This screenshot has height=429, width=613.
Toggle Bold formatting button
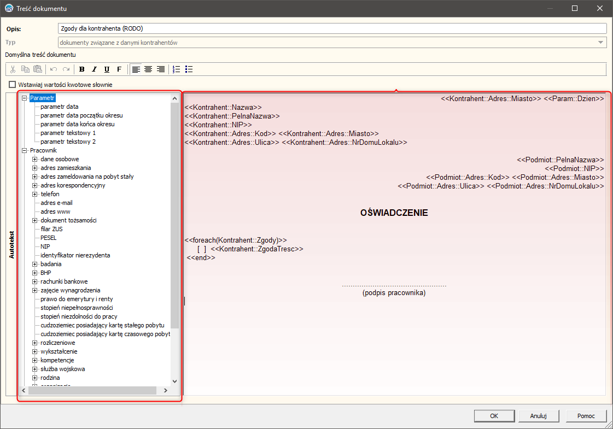pos(81,69)
